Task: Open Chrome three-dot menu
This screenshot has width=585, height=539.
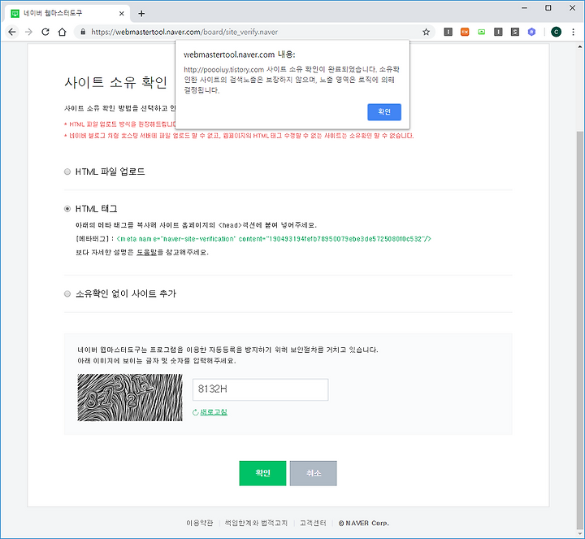Action: [x=573, y=32]
